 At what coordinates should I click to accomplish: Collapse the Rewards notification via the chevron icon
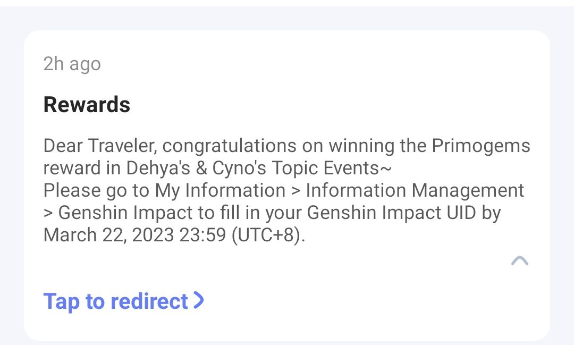tap(520, 260)
